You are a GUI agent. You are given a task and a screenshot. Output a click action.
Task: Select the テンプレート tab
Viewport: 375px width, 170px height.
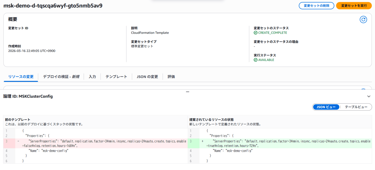pyautogui.click(x=116, y=77)
